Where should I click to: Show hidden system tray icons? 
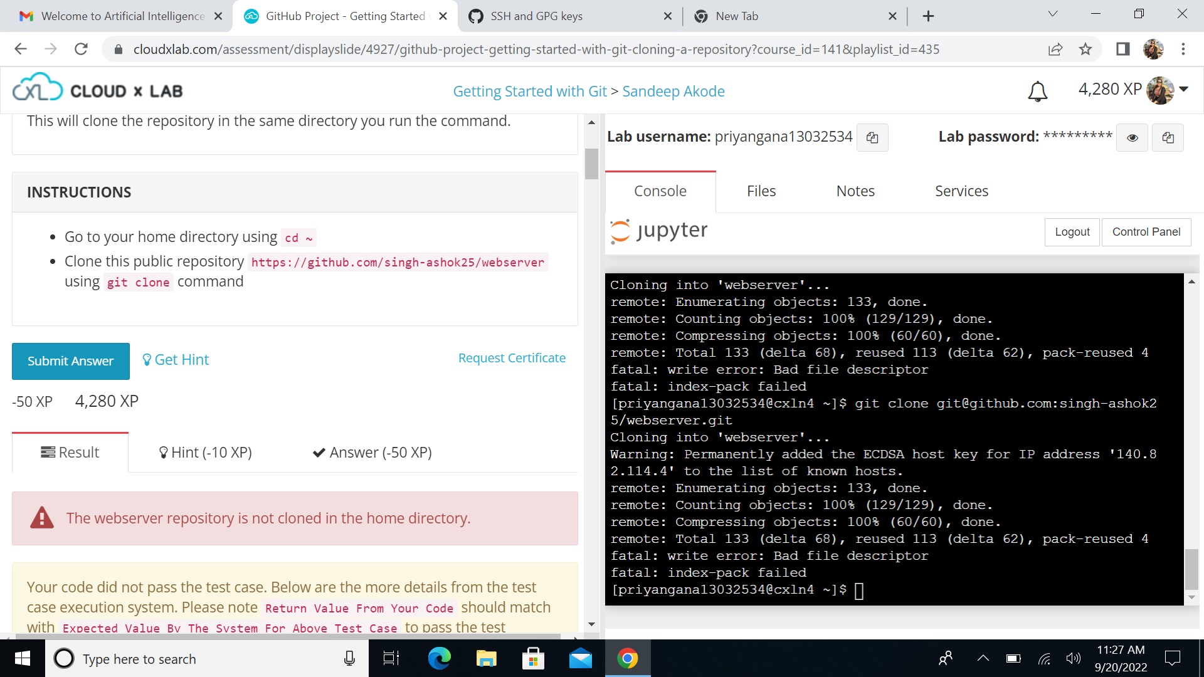click(983, 658)
